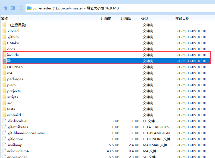Click the 43.5 KB size of acinclude.m4
This screenshot has height=158, width=215.
[113, 151]
